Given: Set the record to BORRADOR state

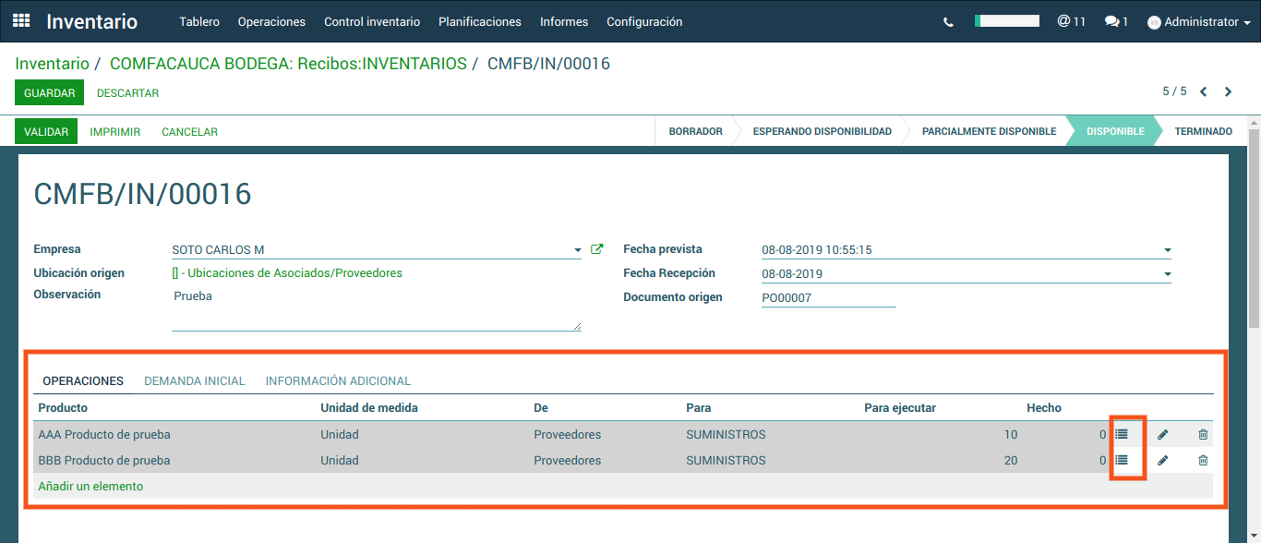Looking at the screenshot, I should click(x=694, y=131).
